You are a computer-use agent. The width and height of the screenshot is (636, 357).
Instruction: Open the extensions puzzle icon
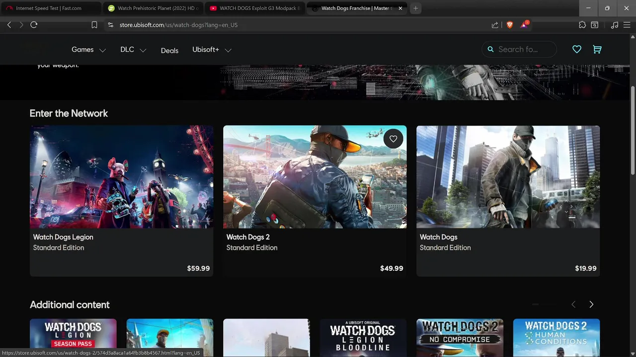click(582, 25)
